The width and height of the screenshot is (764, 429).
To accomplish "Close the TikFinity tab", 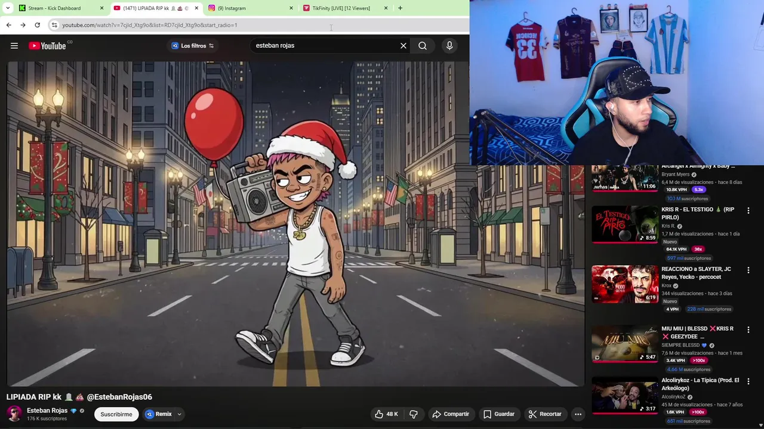I will [386, 8].
